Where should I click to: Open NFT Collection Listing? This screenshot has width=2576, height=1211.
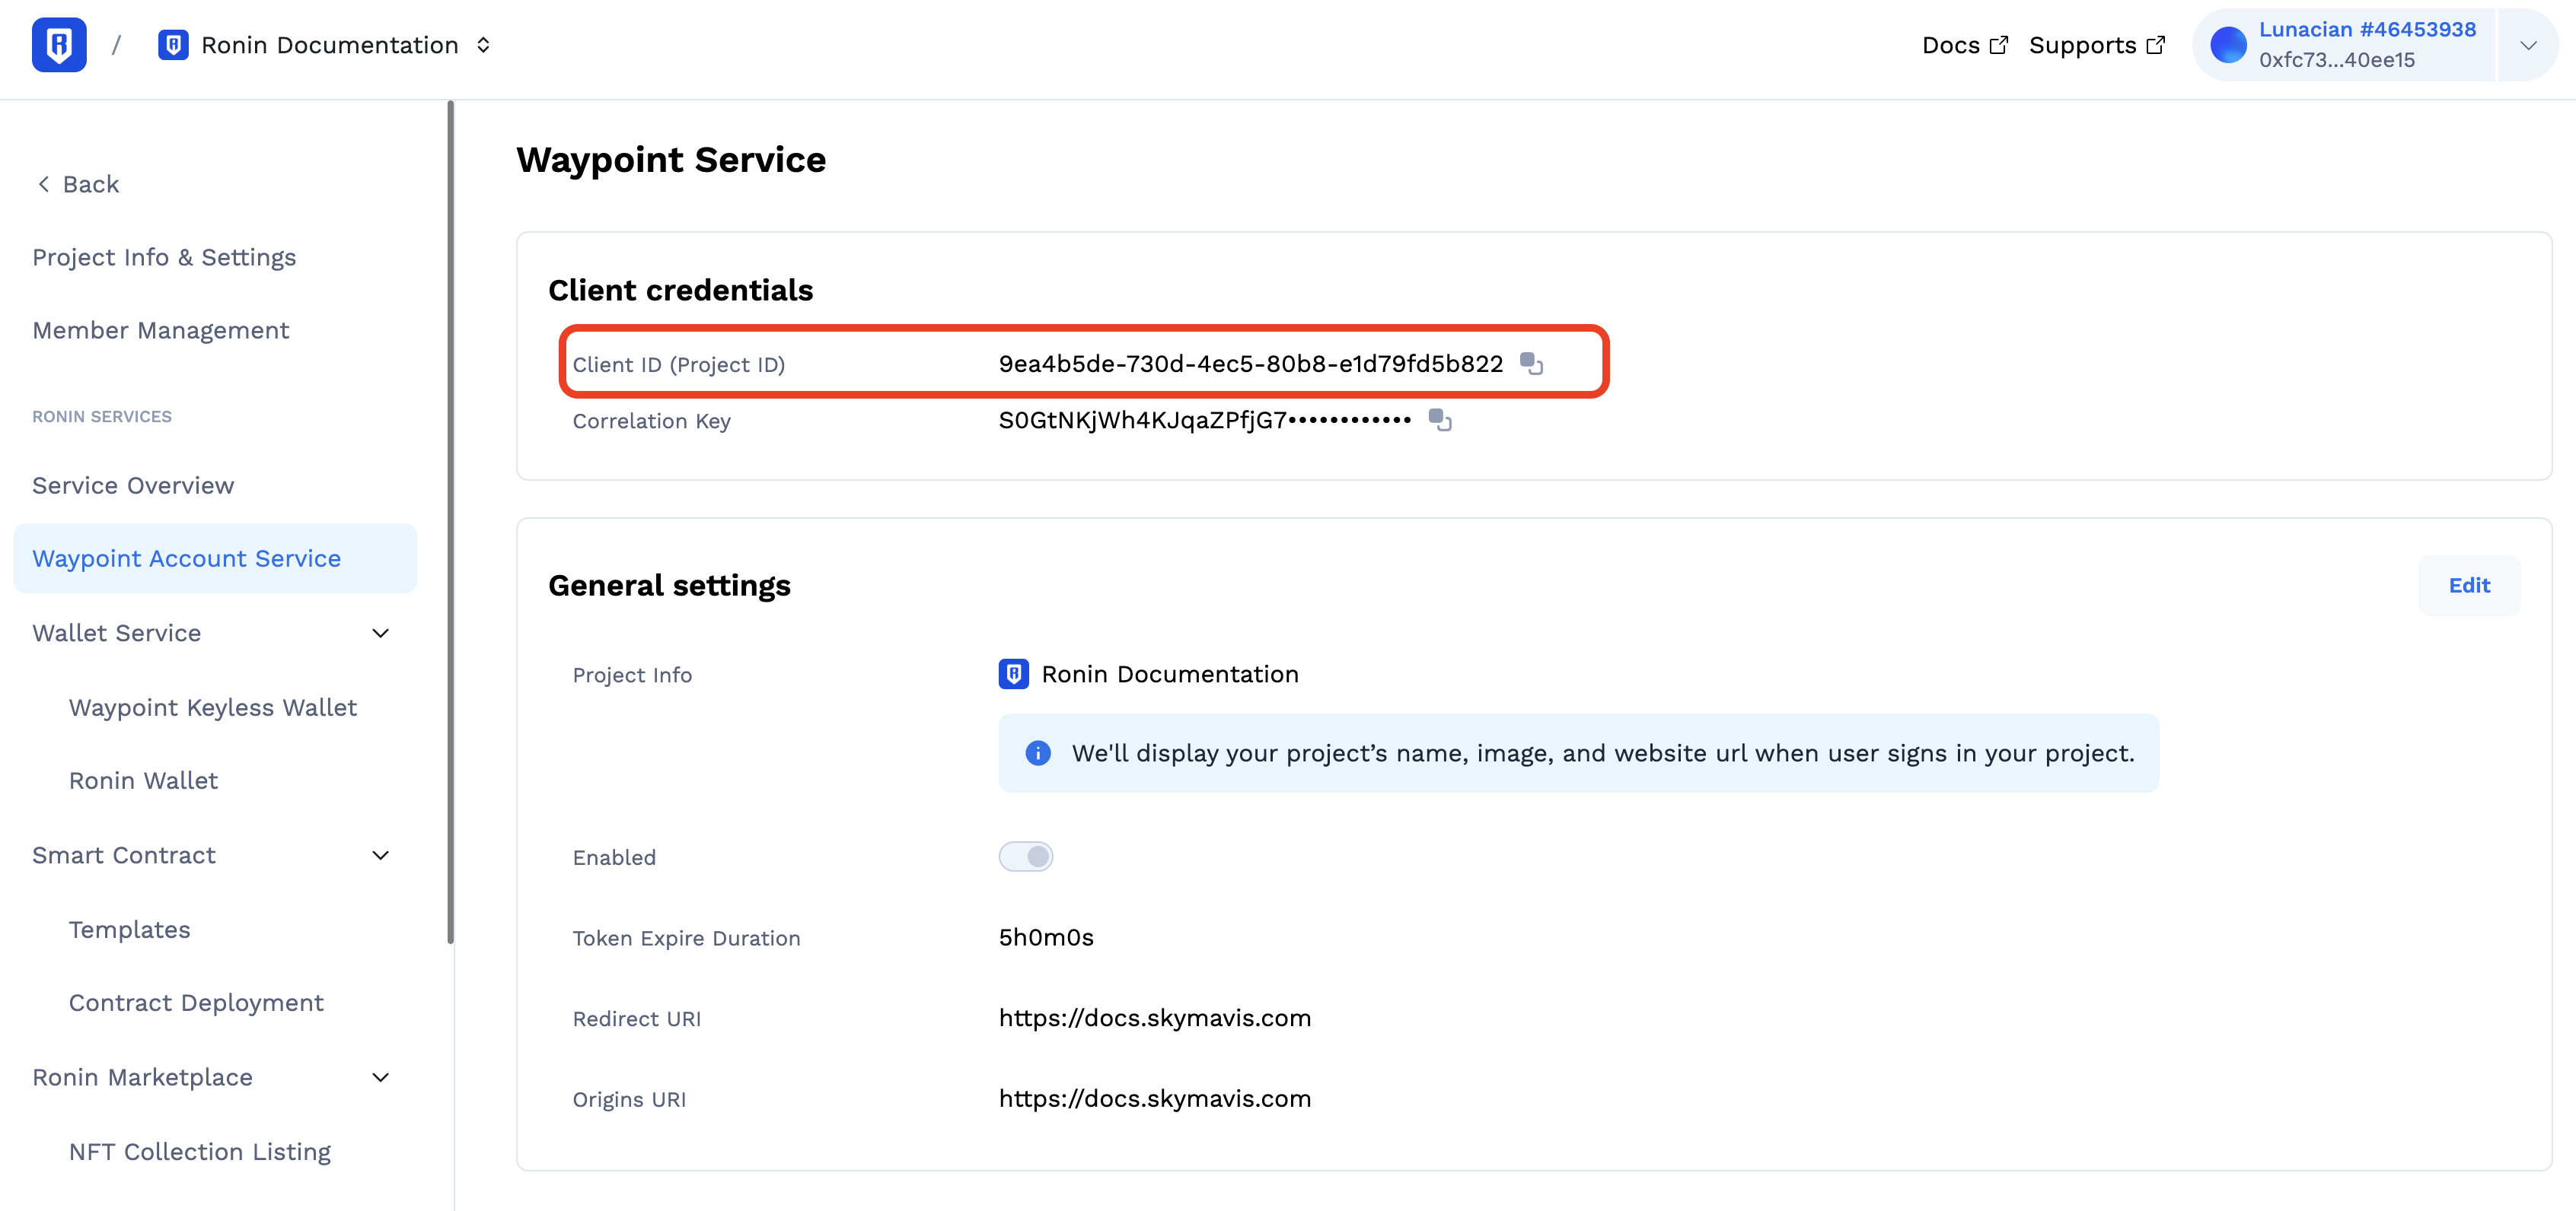point(200,1152)
